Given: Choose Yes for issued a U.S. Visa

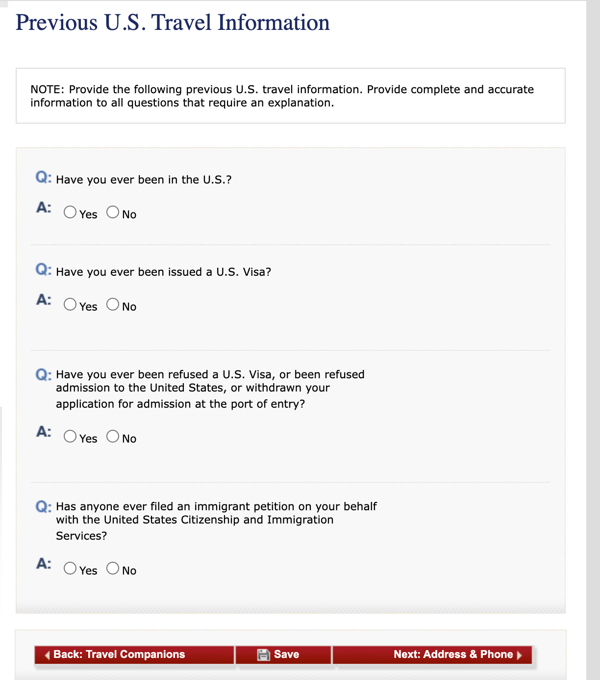Looking at the screenshot, I should tap(70, 304).
